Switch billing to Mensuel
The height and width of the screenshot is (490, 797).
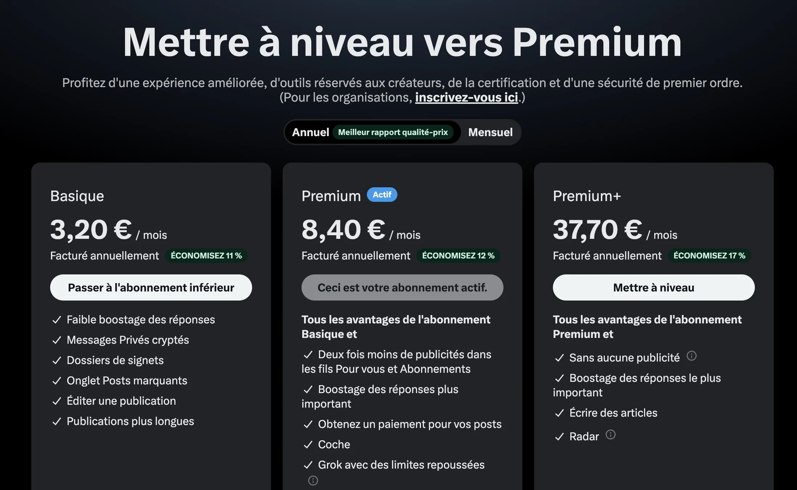click(x=490, y=132)
